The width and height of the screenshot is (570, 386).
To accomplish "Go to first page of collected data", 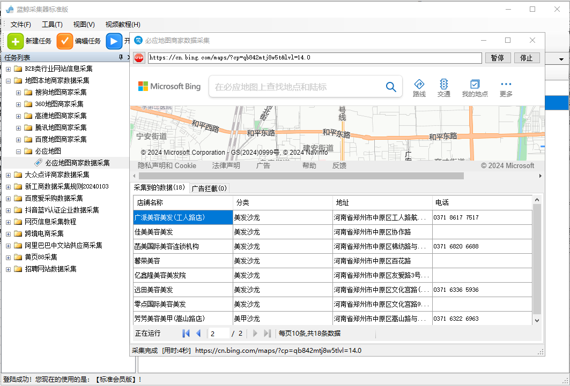I will [x=186, y=333].
